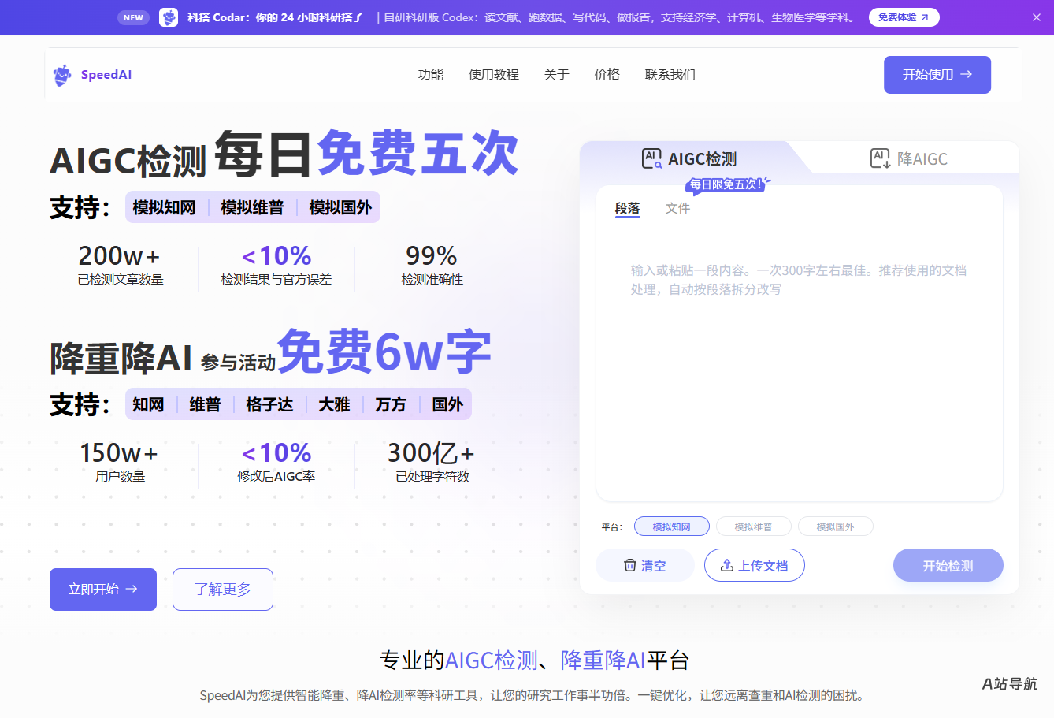This screenshot has width=1054, height=718.
Task: Click the 大雅 supported platform tag
Action: [x=334, y=404]
